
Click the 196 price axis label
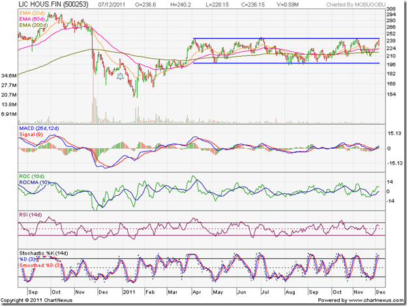(x=391, y=65)
